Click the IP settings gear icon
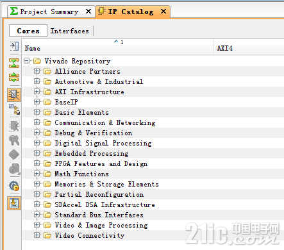 (x=14, y=186)
